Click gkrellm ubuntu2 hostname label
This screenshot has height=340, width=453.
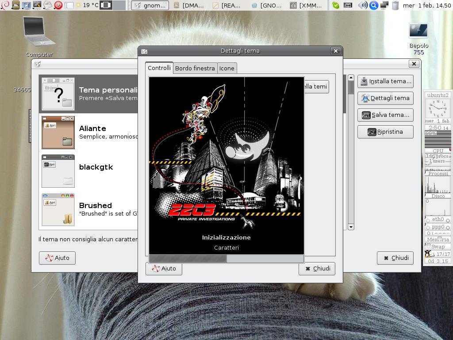[x=438, y=95]
